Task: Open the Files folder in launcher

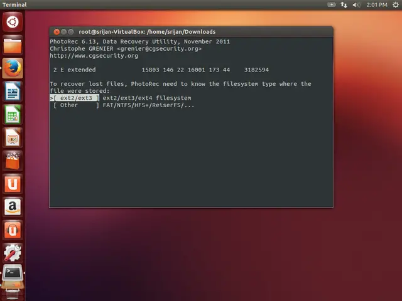Action: [13, 45]
